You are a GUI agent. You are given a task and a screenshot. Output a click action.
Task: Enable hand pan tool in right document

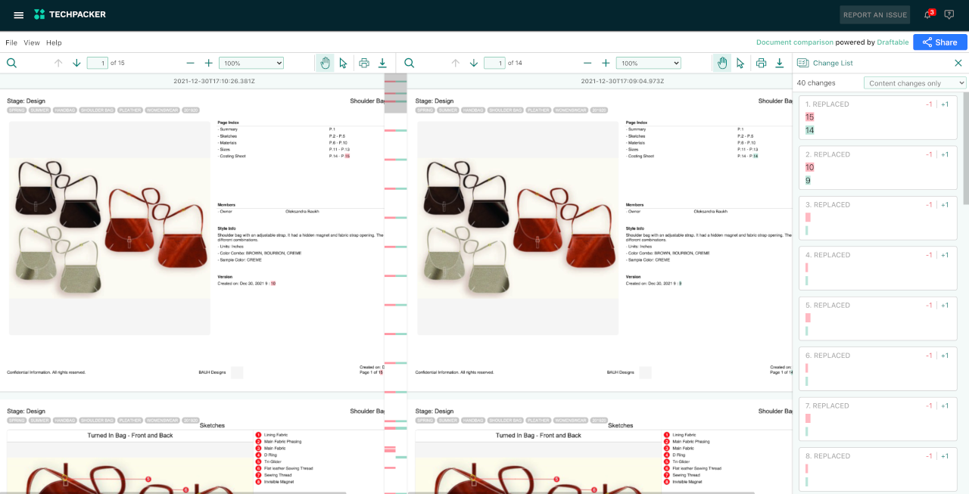tap(722, 63)
